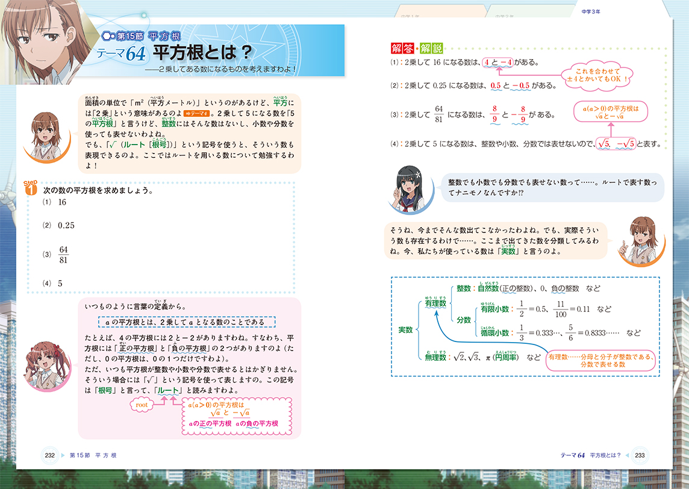Click the orange ⇒テーマ4 reference tag
Image resolution: width=689 pixels, height=489 pixels.
pyautogui.click(x=196, y=114)
